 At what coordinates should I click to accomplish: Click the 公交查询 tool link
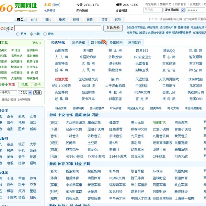(x=17, y=73)
